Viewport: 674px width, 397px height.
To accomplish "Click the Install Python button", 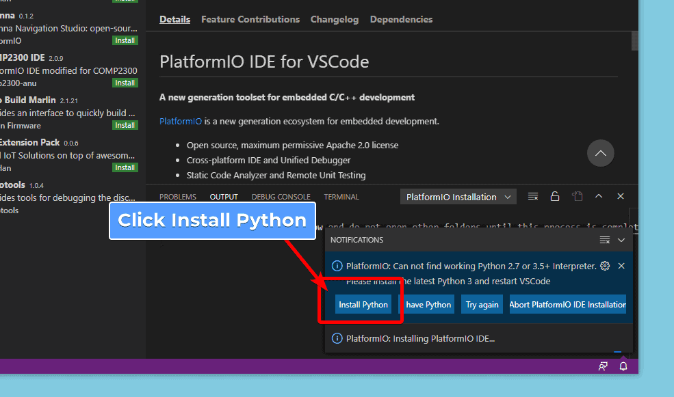I will click(x=363, y=304).
